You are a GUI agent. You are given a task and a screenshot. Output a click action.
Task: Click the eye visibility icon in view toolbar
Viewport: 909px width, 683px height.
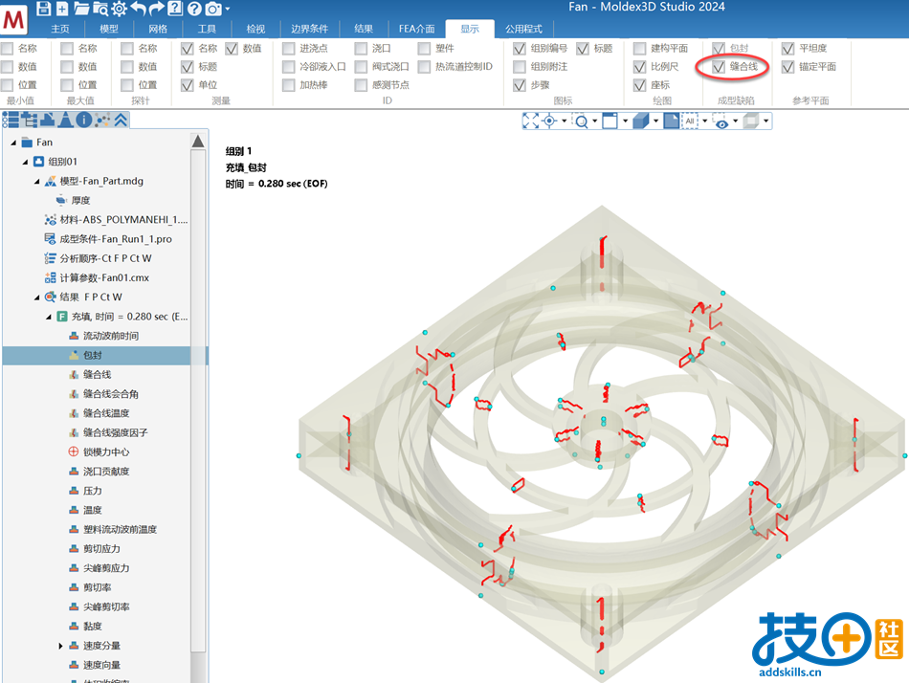tap(721, 121)
